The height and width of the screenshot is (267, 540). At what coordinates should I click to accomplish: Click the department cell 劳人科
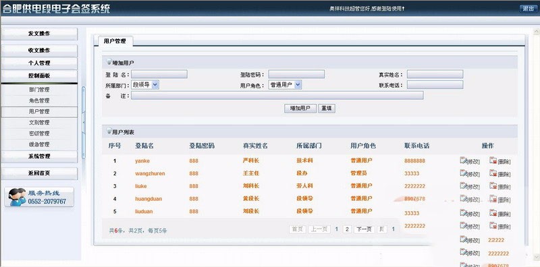click(x=305, y=186)
